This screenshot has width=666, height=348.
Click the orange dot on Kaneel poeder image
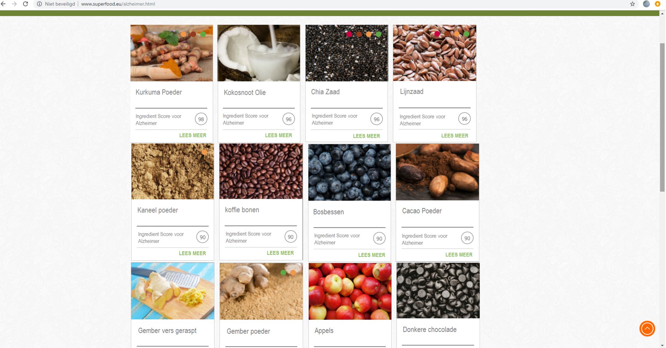pyautogui.click(x=205, y=152)
